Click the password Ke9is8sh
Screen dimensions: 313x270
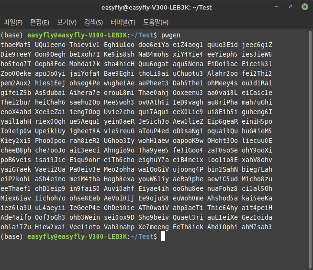[119, 54]
